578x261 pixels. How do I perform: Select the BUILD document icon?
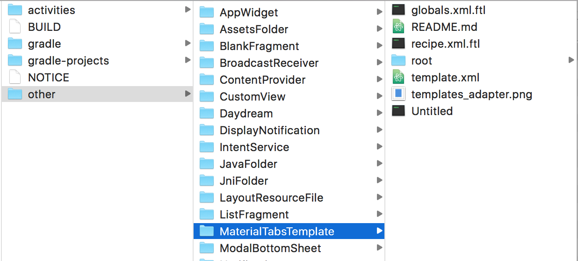pyautogui.click(x=15, y=27)
